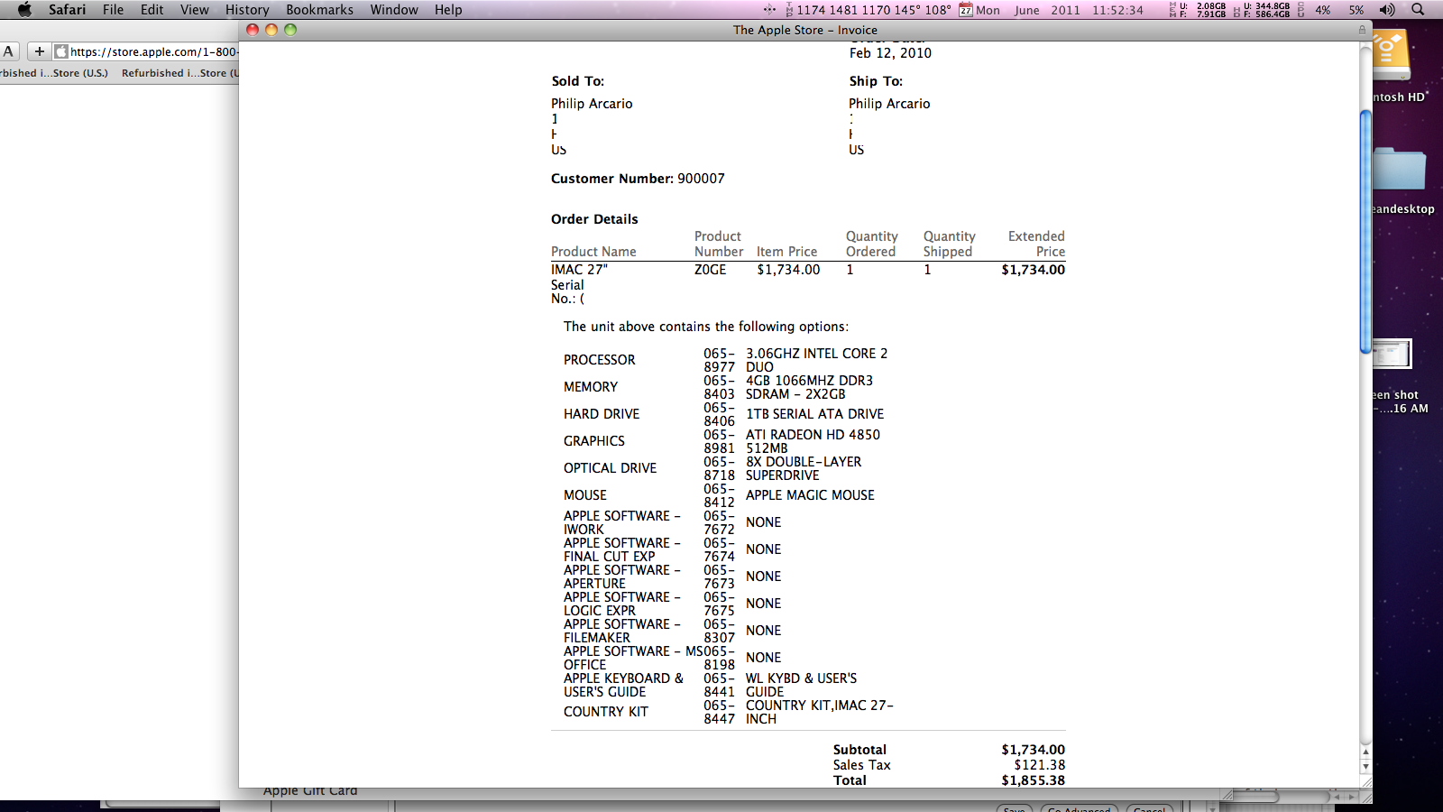
Task: Click the IMAC 27" product name
Action: (579, 270)
